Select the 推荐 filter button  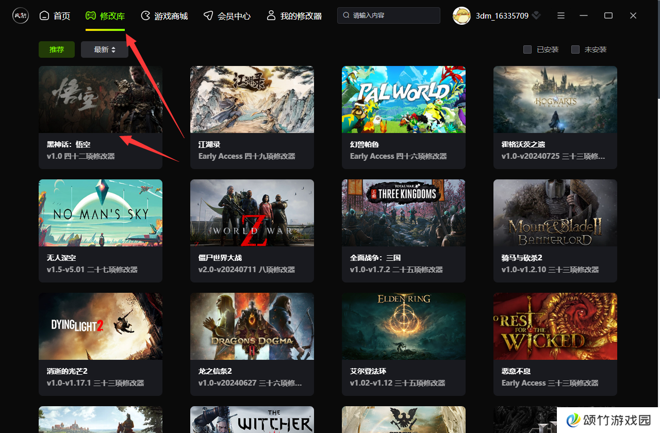point(57,49)
